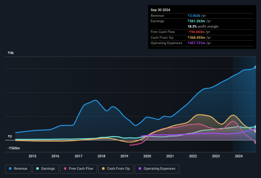Toggle the Earnings series label in legend
This screenshot has width=261, height=178.
(48, 168)
